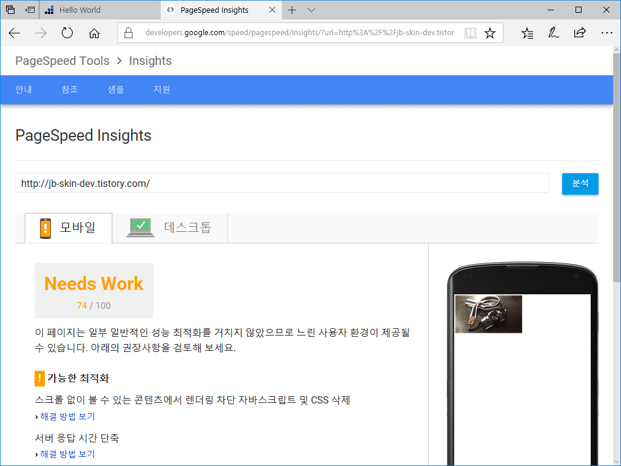This screenshot has height=466, width=621.
Task: Minimize the browser window
Action: pos(551,10)
